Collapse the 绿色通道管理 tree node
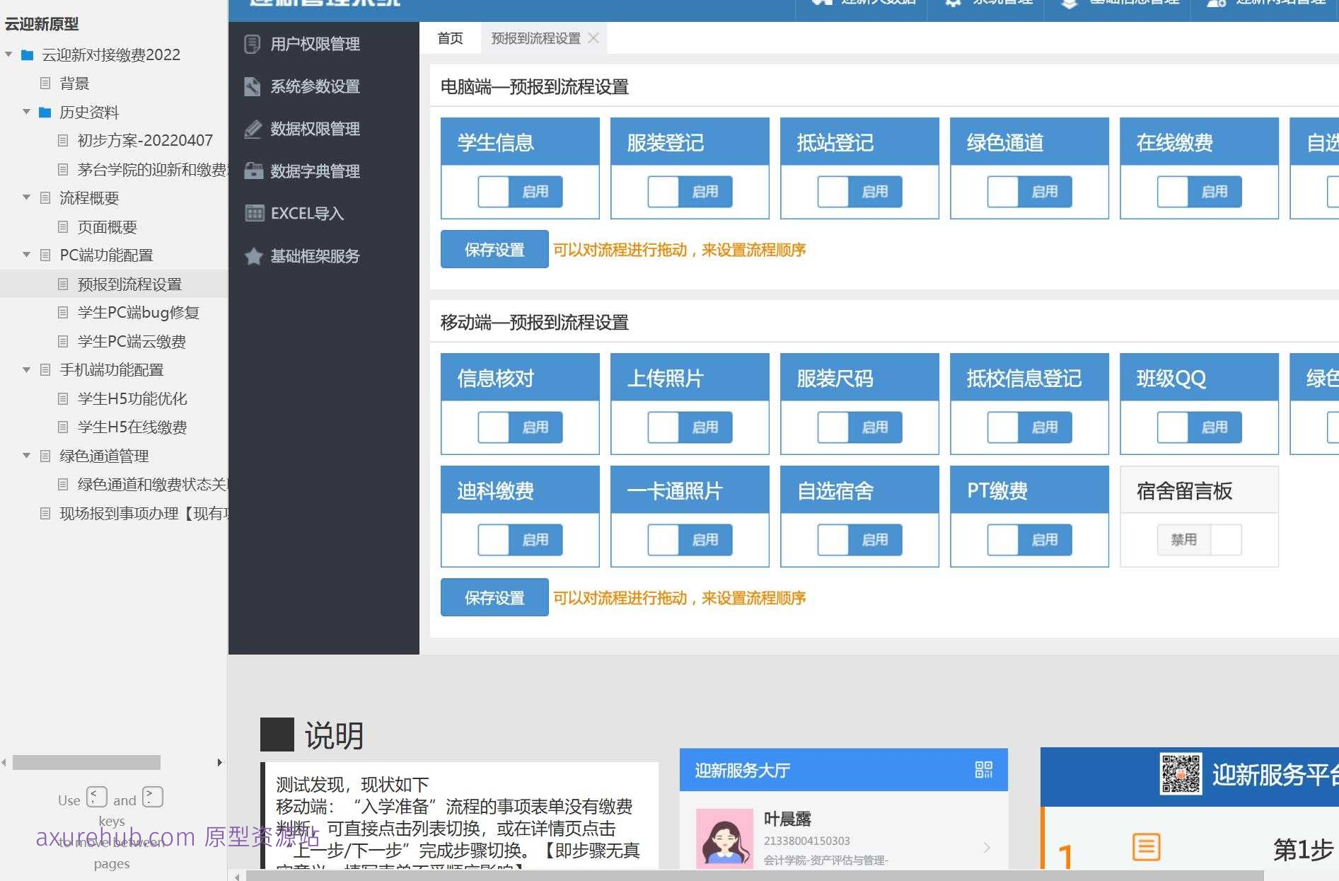This screenshot has width=1339, height=881. point(26,456)
